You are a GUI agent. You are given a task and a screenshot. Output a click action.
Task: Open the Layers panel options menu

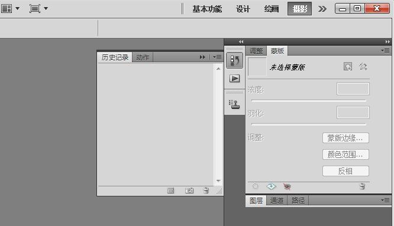pos(385,201)
